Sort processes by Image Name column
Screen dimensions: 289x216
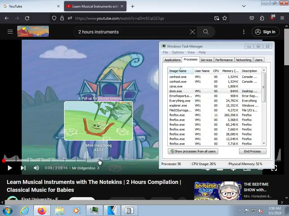pyautogui.click(x=180, y=71)
